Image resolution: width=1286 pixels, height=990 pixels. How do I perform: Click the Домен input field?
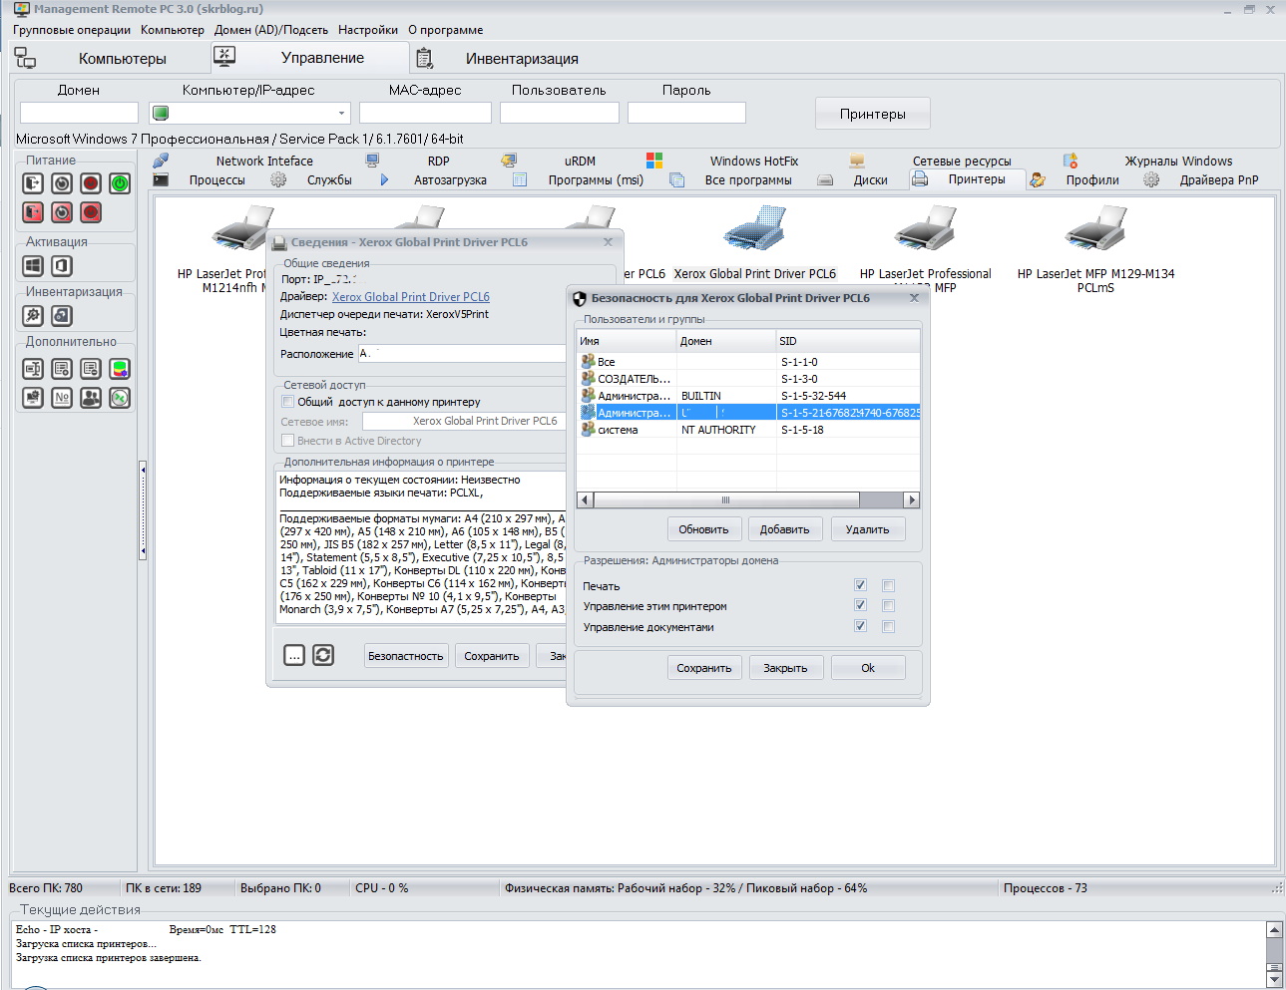[x=79, y=113]
